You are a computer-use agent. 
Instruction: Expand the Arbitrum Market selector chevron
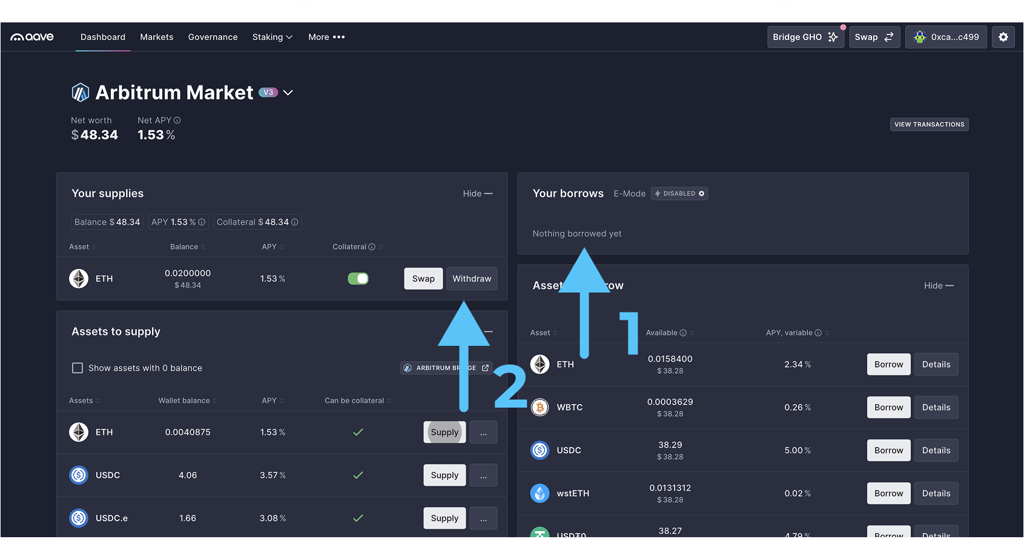pos(288,93)
